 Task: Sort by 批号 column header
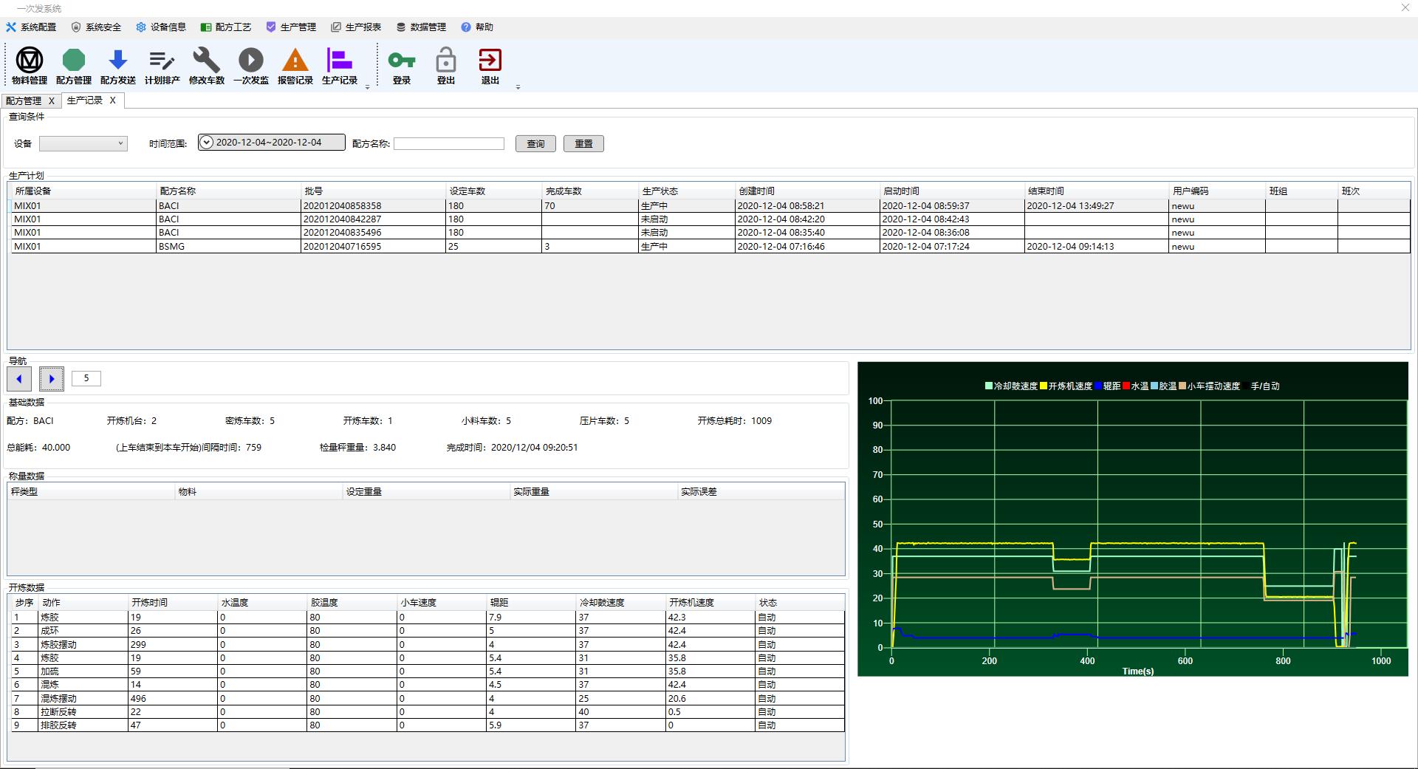click(373, 191)
